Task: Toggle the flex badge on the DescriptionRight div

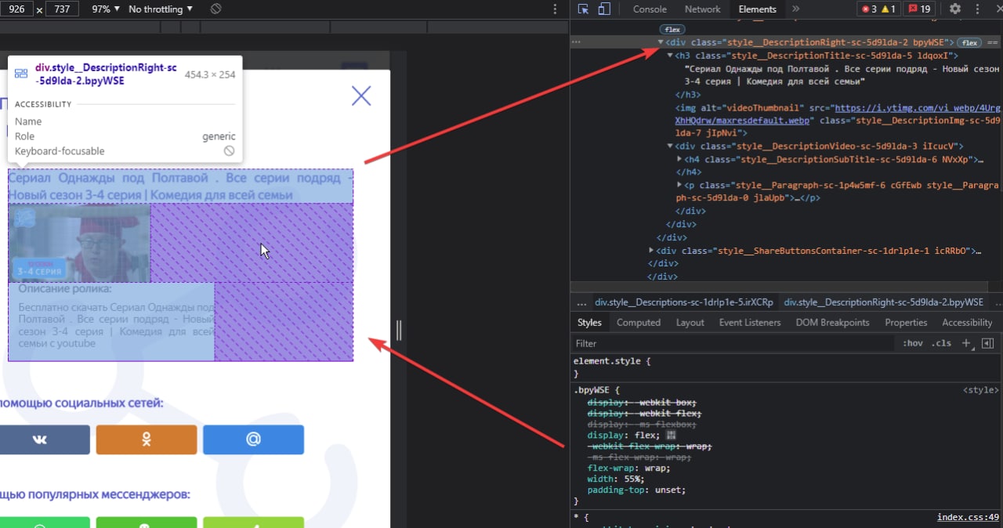Action: [970, 42]
